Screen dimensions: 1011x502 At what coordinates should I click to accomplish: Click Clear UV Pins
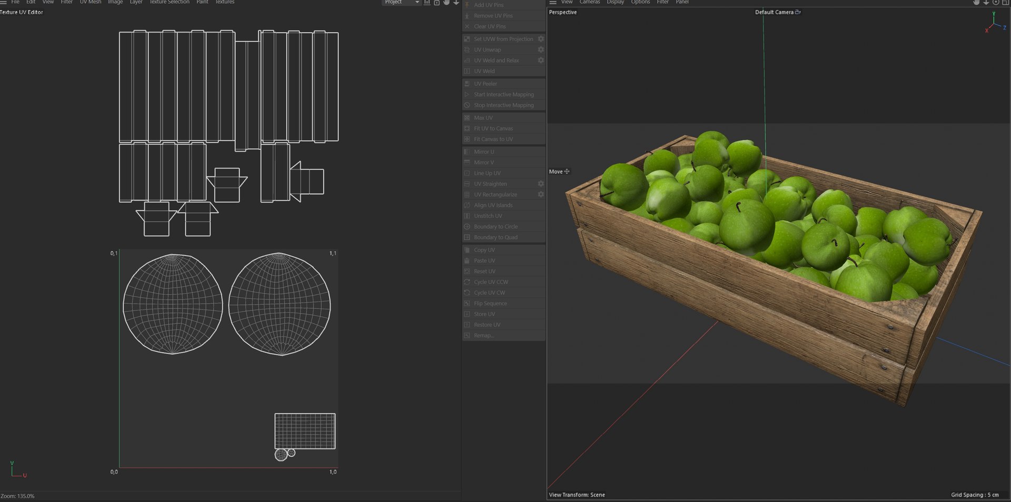point(503,26)
